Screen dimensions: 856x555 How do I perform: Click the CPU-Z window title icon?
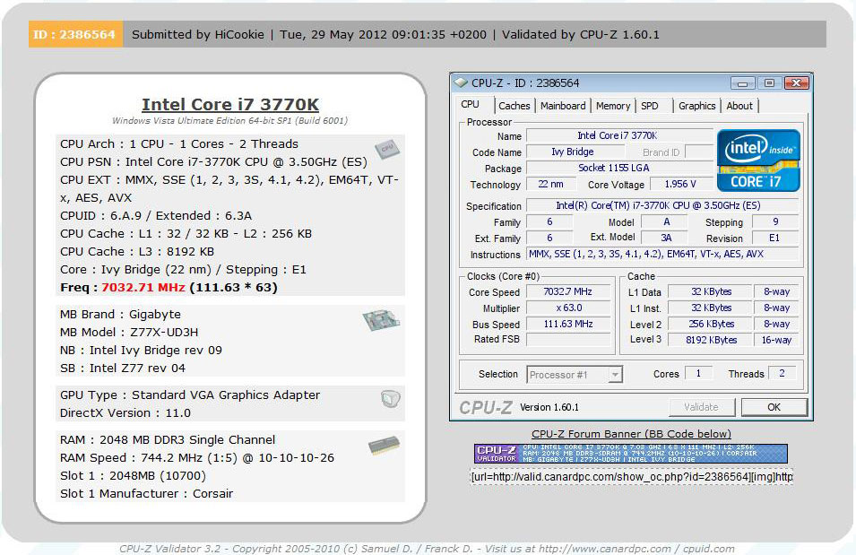(462, 83)
